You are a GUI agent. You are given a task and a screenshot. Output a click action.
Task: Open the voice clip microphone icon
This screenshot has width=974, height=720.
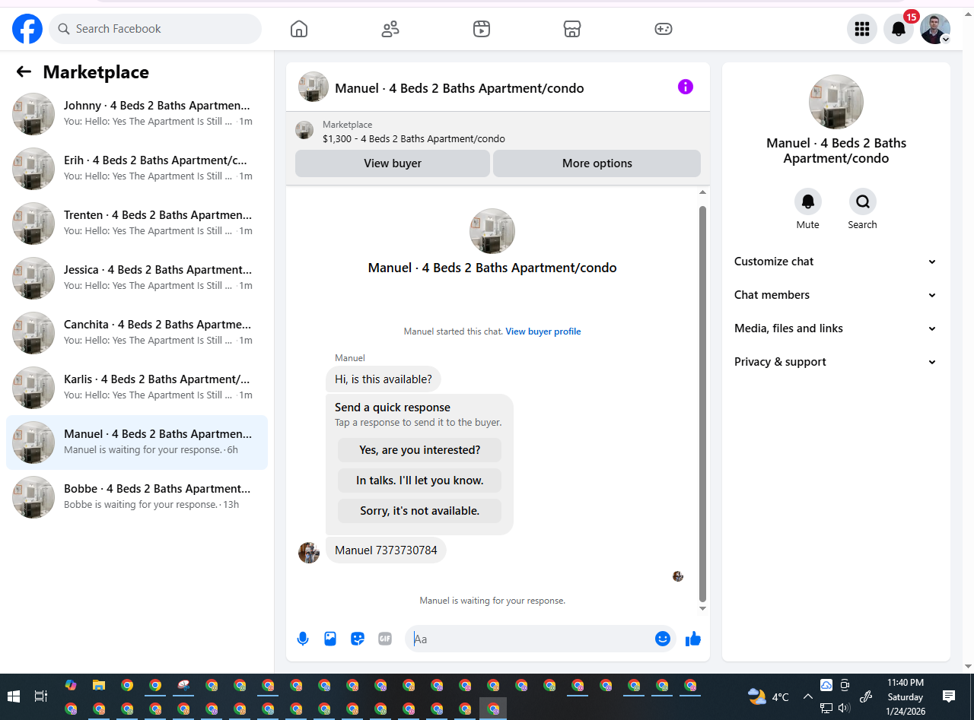coord(303,639)
